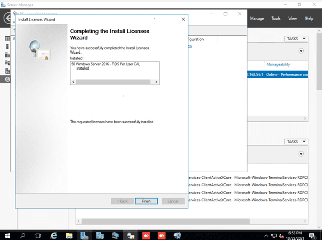This screenshot has width=322, height=240.
Task: Click second 'ervices-ClientActiveXCore' event row
Action: coord(210,185)
